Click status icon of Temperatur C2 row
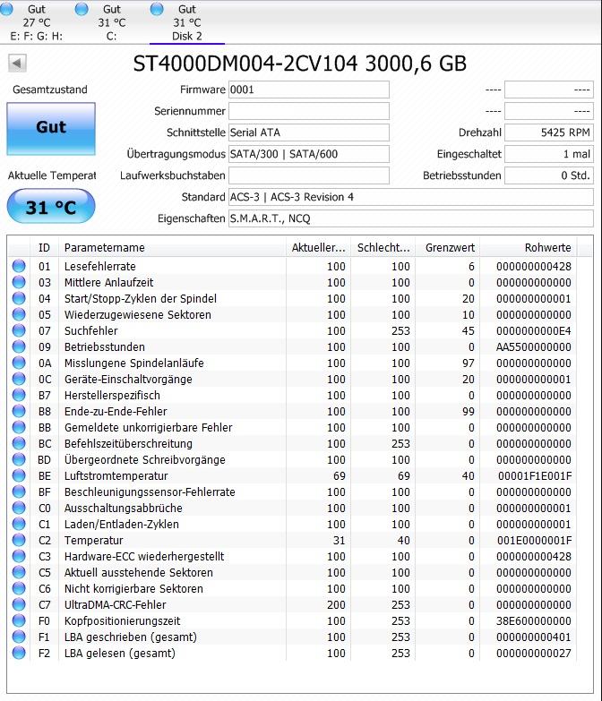 pos(19,540)
